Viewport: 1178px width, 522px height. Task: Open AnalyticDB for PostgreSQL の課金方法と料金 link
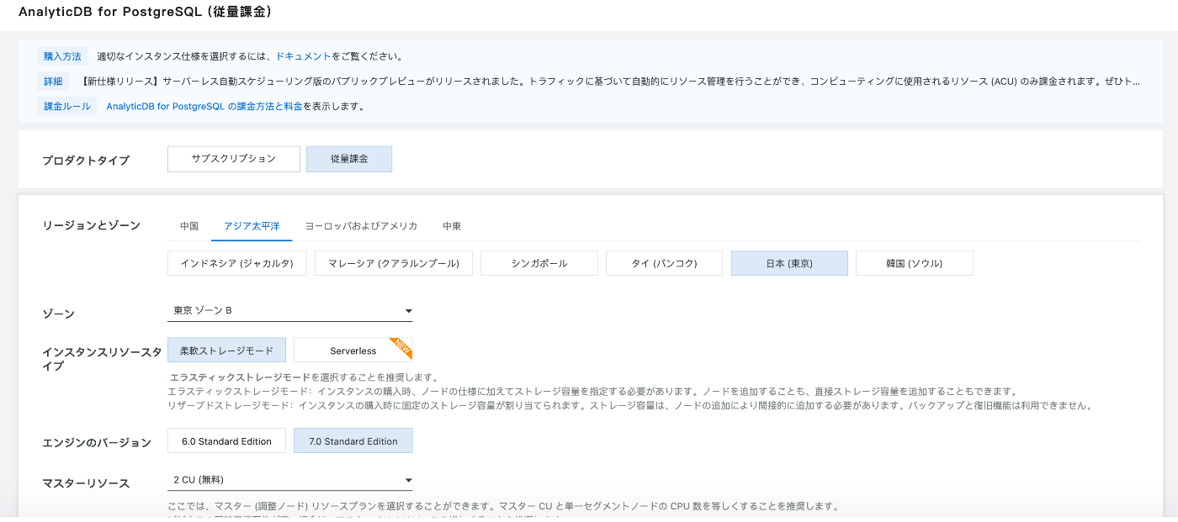(204, 106)
